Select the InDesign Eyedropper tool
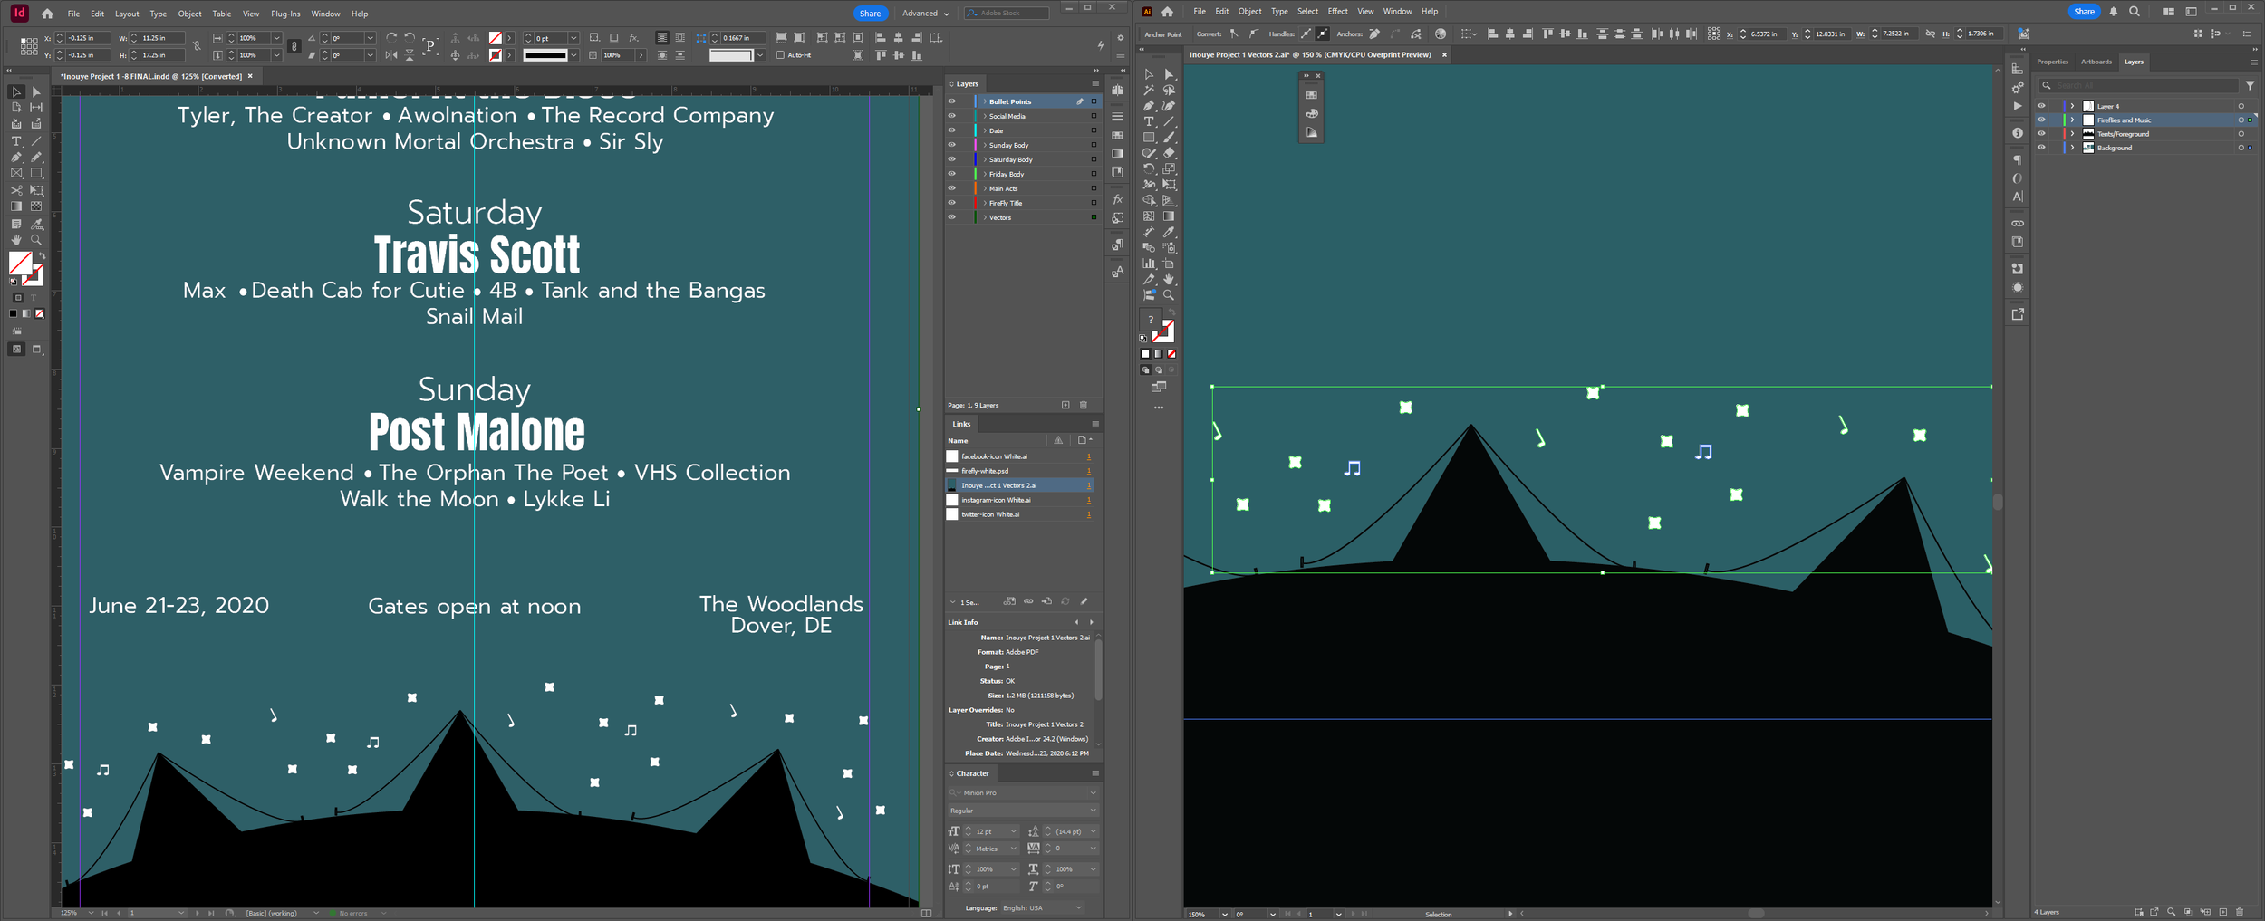Image resolution: width=2265 pixels, height=921 pixels. point(36,224)
